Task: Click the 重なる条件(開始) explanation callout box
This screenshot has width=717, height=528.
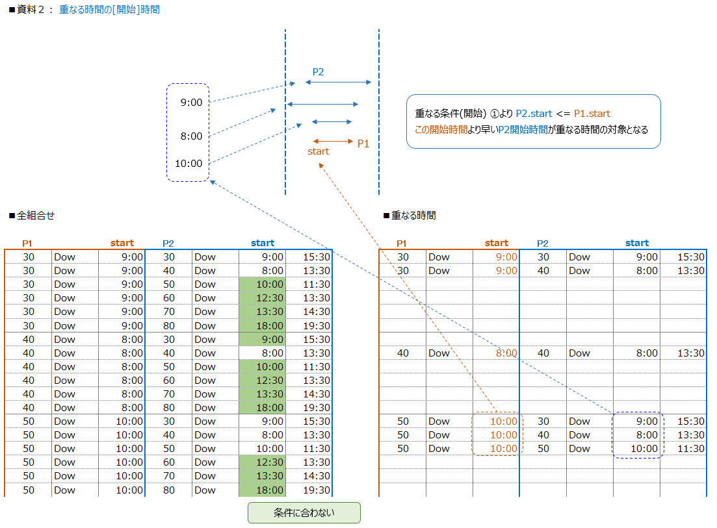Action: coord(533,121)
